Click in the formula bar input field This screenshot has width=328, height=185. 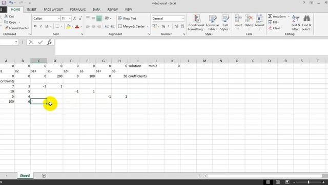coord(191,47)
